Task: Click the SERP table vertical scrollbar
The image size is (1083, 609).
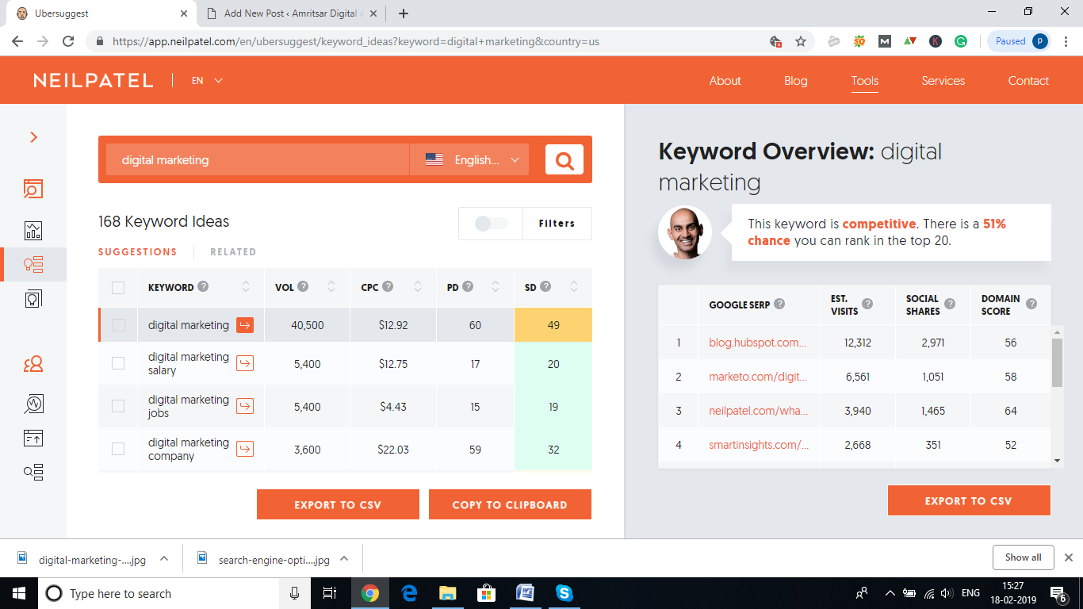Action: tap(1057, 362)
